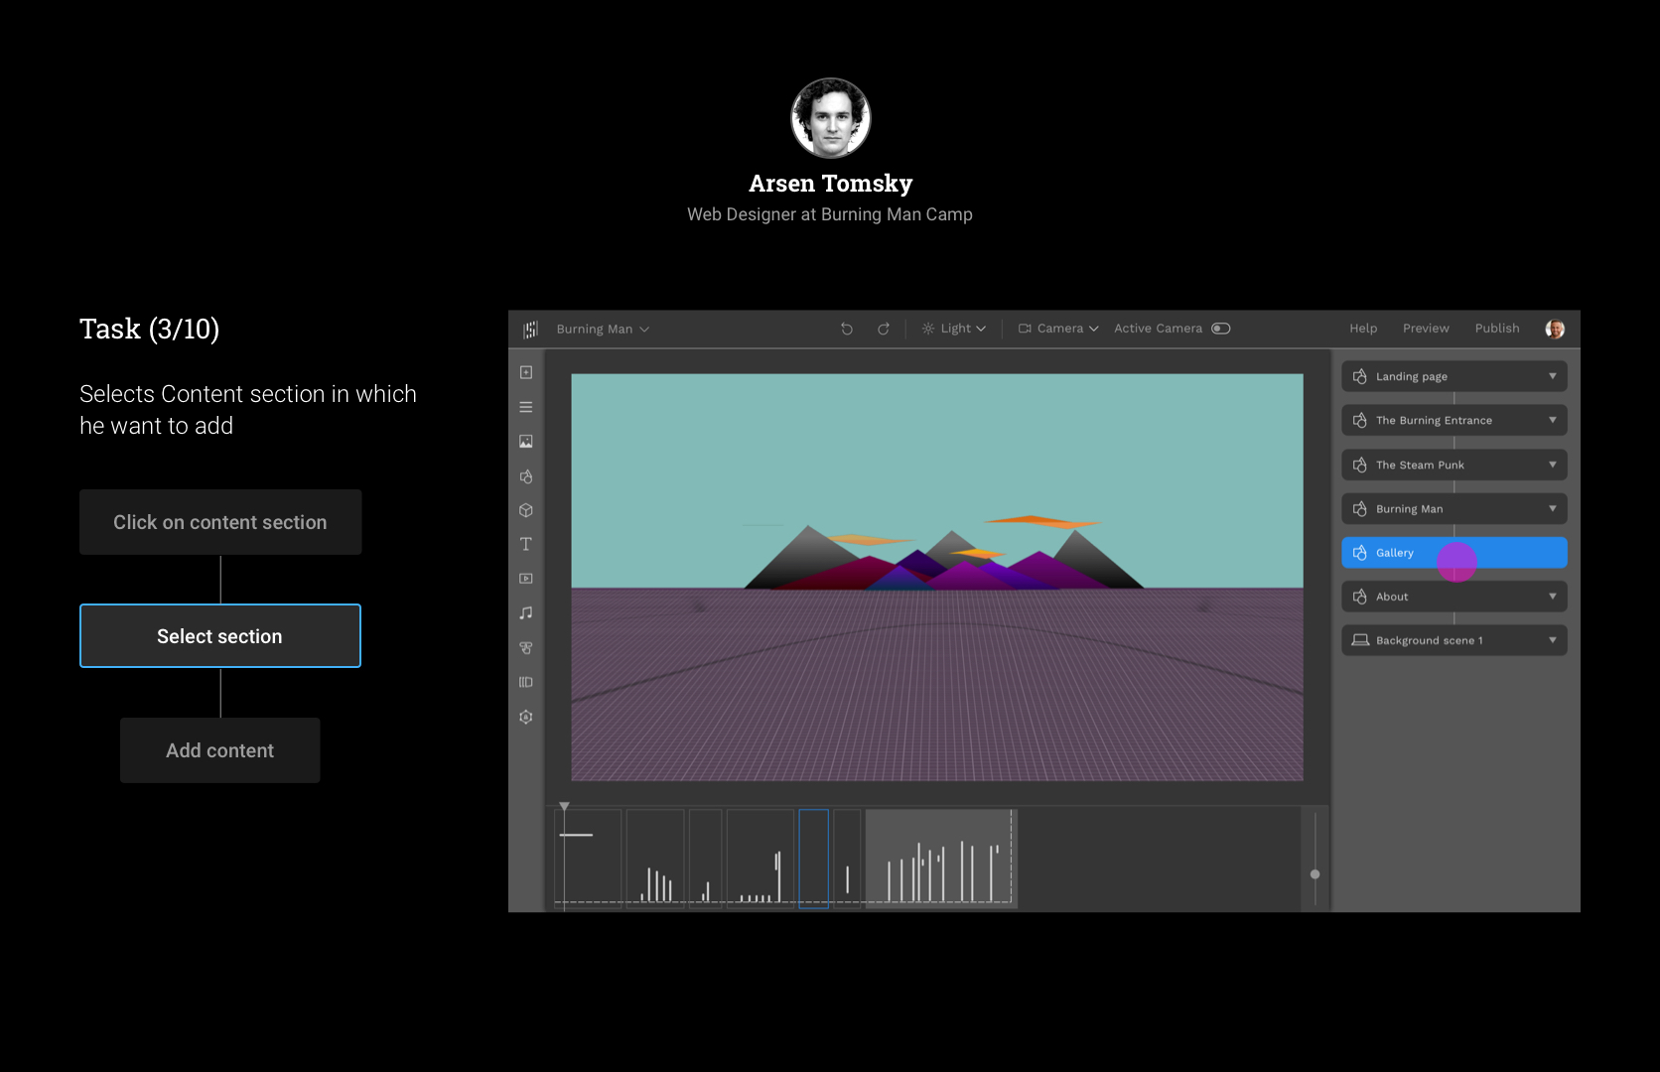Click the add section plus icon

(x=526, y=372)
